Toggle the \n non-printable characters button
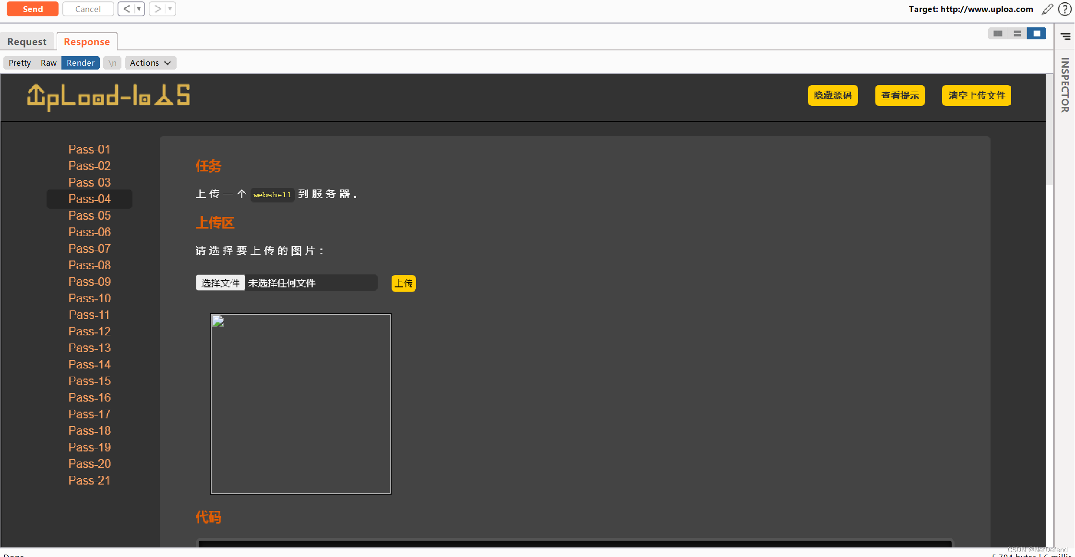1075x557 pixels. pos(112,63)
